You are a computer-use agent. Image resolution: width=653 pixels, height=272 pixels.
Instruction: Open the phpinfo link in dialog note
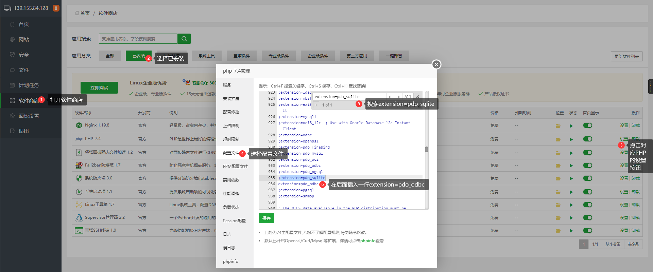coord(368,241)
